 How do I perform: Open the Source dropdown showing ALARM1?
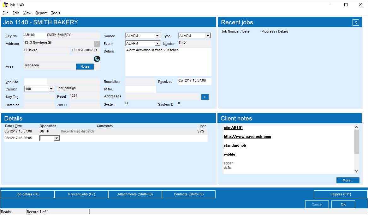click(157, 36)
